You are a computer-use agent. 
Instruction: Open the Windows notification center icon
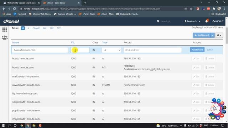[x=223, y=126]
